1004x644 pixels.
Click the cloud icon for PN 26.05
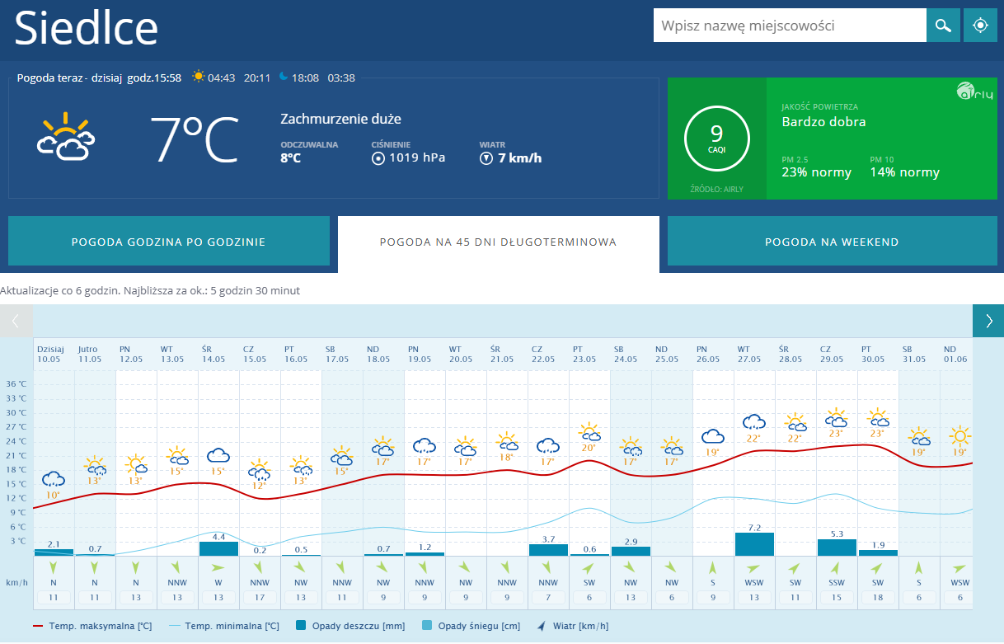coord(712,436)
